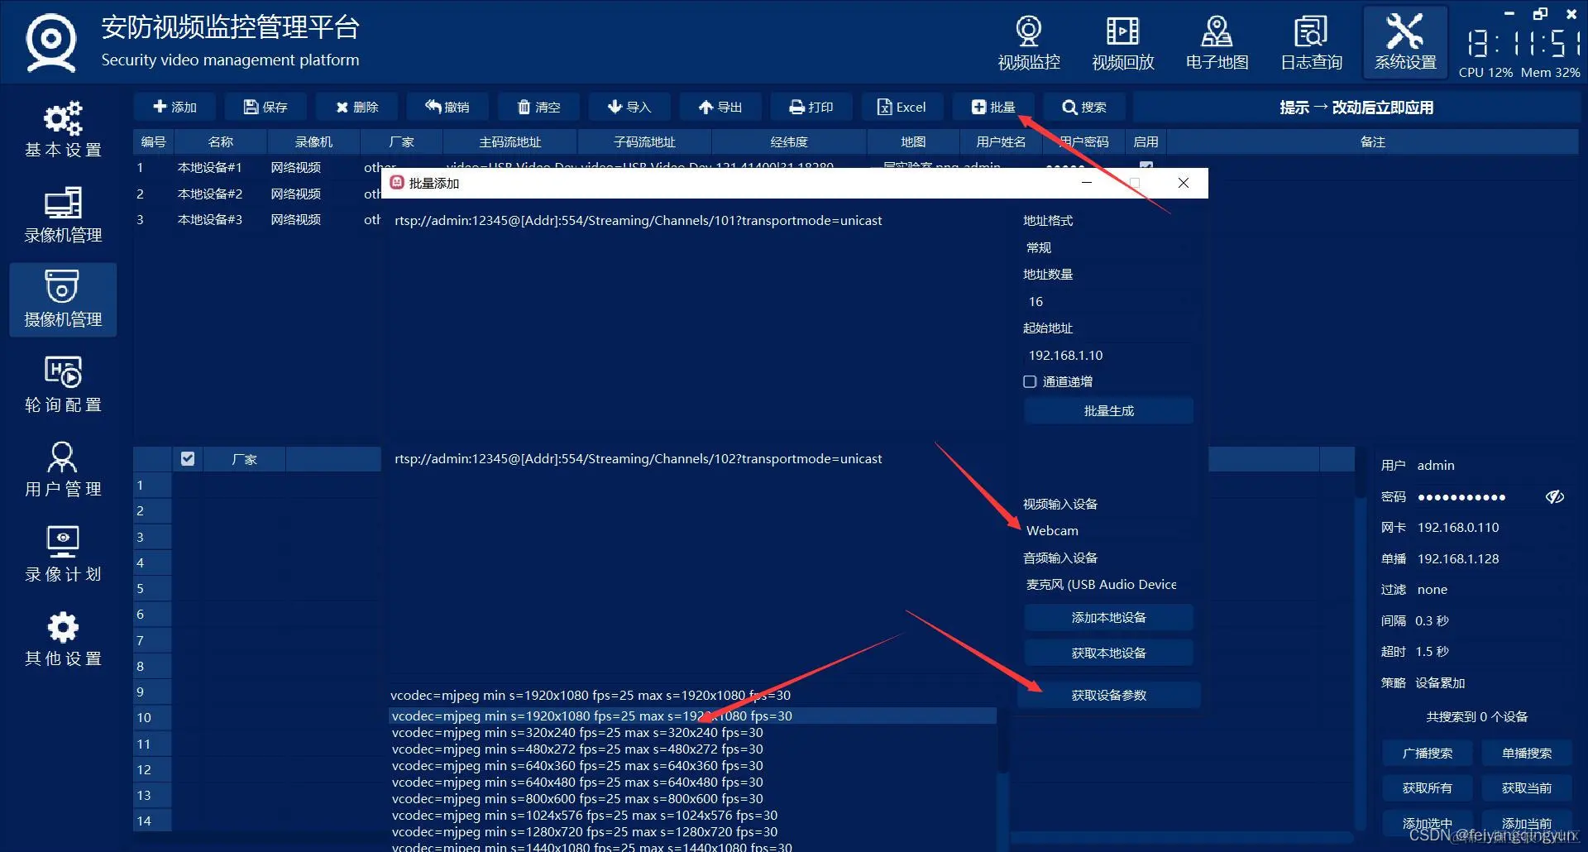Image resolution: width=1588 pixels, height=852 pixels.
Task: Go to 其他设置 other settings in sidebar
Action: (x=63, y=639)
